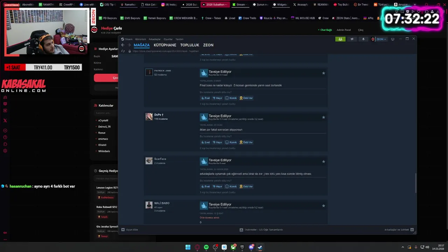This screenshot has width=448, height=252.
Task: Open Arkadaşlar ve Sohbet in Steam footer
Action: [399, 230]
